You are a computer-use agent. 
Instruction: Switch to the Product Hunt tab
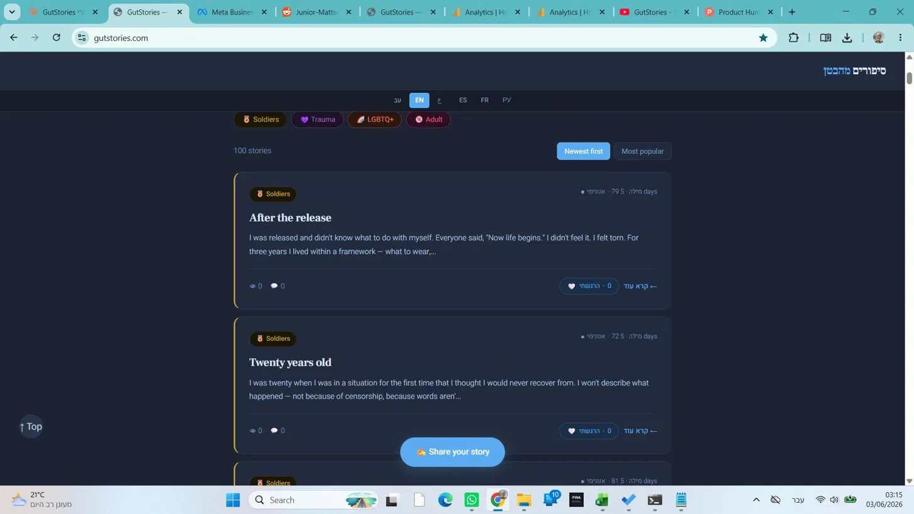pyautogui.click(x=739, y=12)
